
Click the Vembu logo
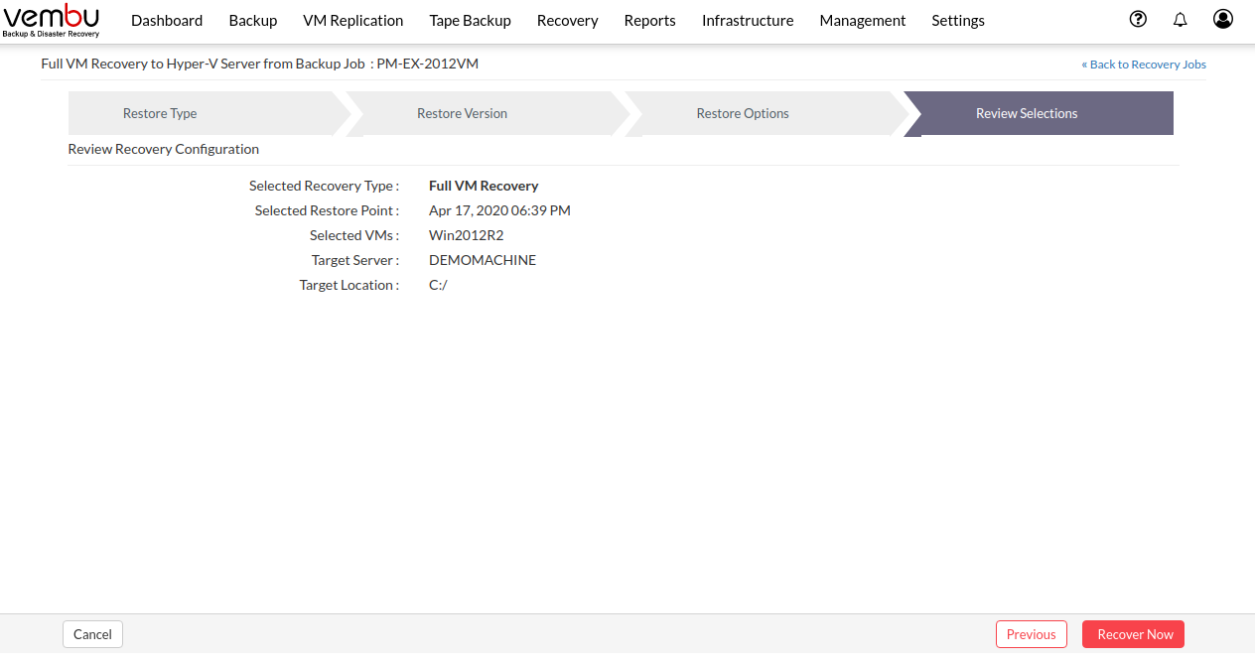51,20
